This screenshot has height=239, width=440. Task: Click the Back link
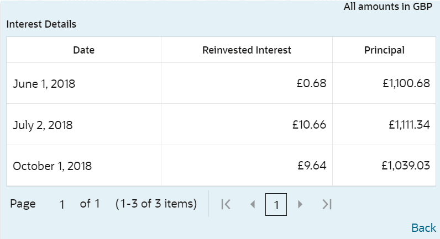423,227
